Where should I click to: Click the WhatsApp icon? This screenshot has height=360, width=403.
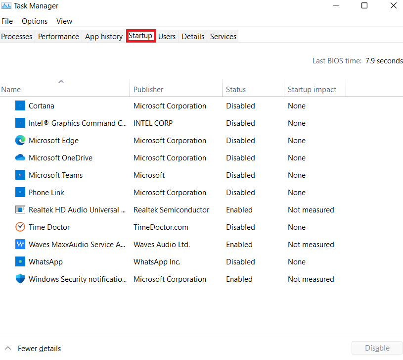click(20, 261)
